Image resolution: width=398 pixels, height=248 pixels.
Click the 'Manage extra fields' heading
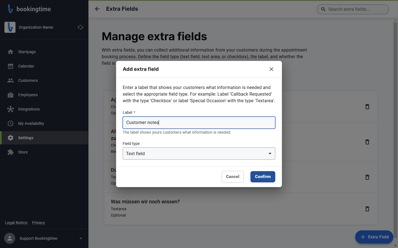(154, 36)
